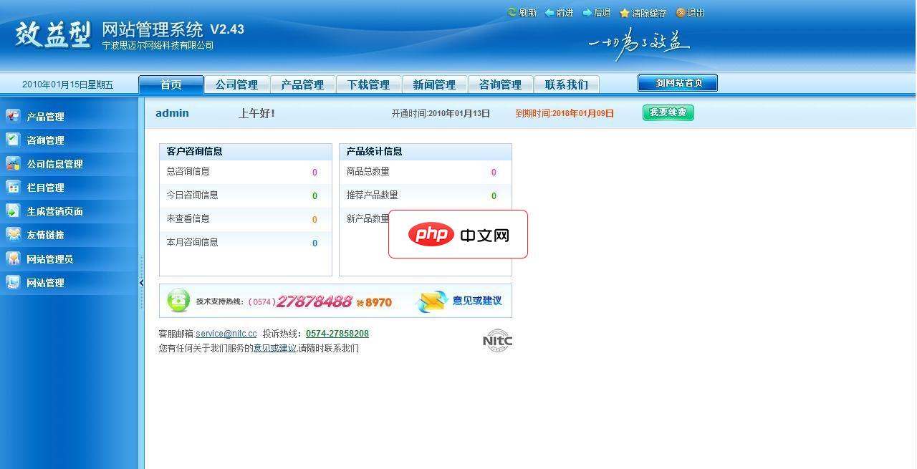
Task: Open the 下载管理 tab
Action: pyautogui.click(x=369, y=84)
